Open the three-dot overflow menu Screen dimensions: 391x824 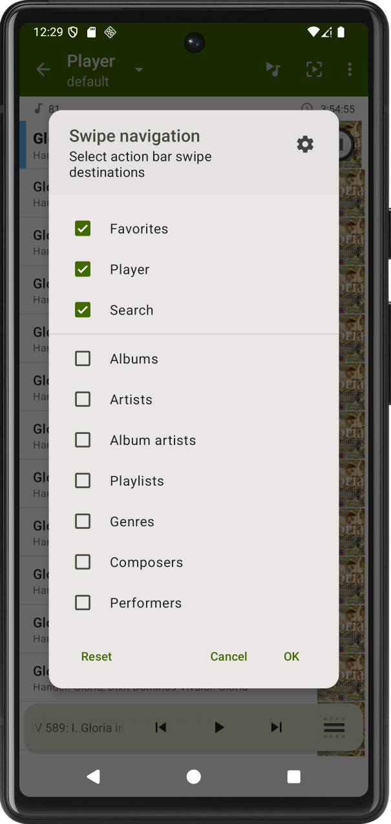[x=350, y=70]
